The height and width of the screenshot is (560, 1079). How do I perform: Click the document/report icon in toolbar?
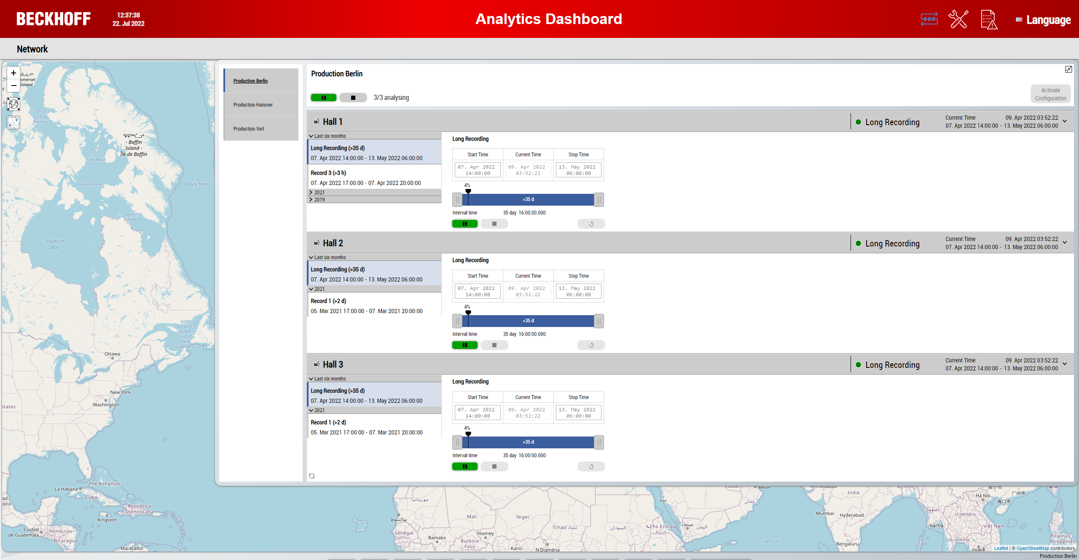click(x=988, y=19)
